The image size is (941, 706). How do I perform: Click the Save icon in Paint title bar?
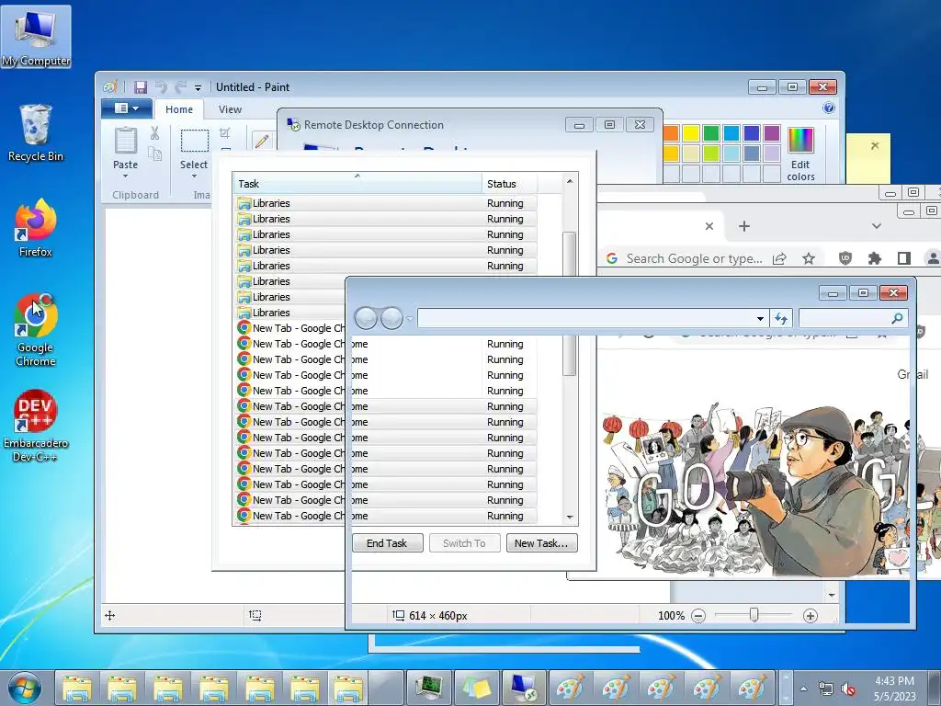coord(141,87)
